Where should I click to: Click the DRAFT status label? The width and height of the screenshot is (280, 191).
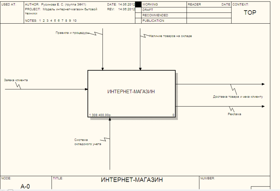148,10
